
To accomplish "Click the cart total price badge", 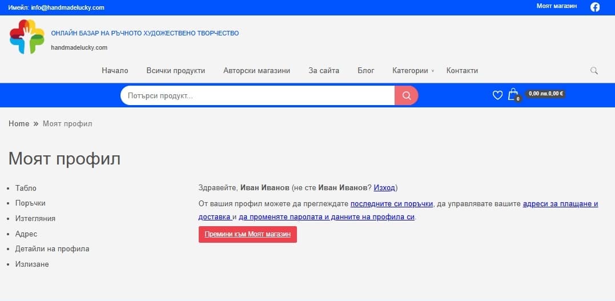I will coord(545,94).
